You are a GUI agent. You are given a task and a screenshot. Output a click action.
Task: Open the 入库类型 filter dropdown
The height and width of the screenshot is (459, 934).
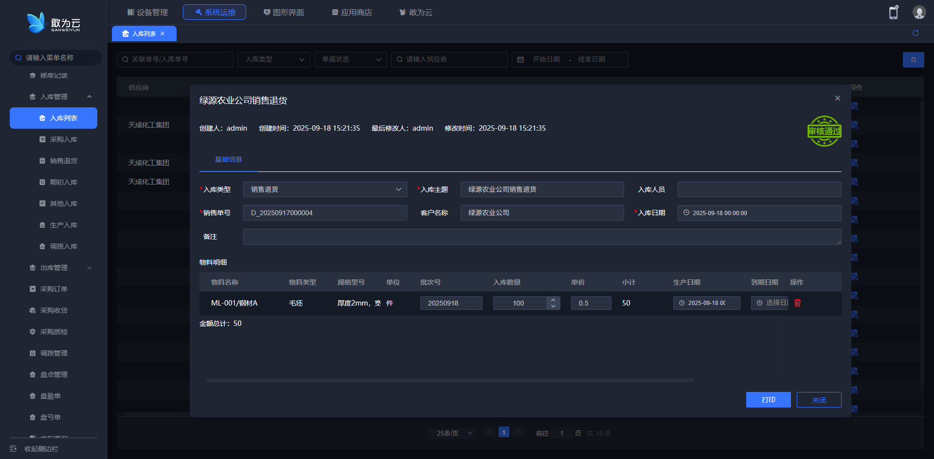click(274, 59)
